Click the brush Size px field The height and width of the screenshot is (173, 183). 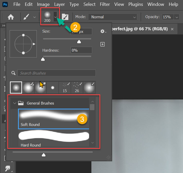tap(81, 32)
